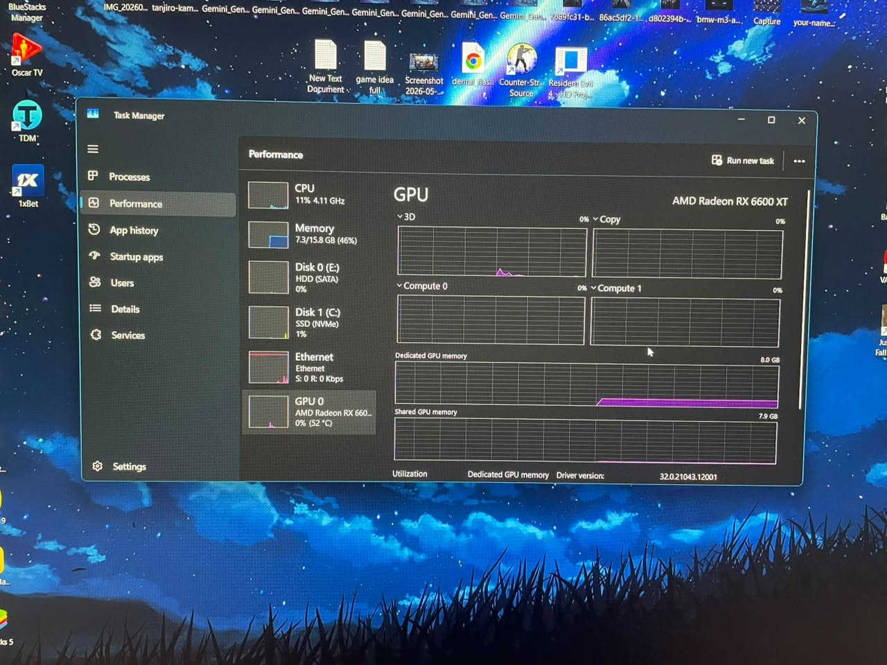Screen dimensions: 887x665
Task: Click the 7.9 GB shared memory limit label
Action: 768,416
